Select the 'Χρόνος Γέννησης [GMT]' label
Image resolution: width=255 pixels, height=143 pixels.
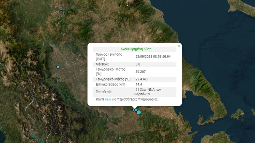click(109, 57)
